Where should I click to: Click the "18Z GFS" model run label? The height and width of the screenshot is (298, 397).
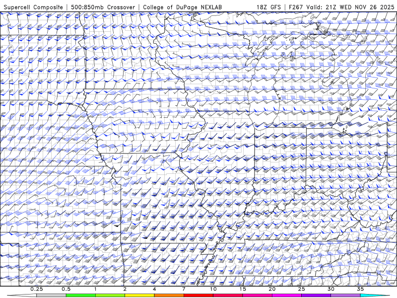(268, 7)
